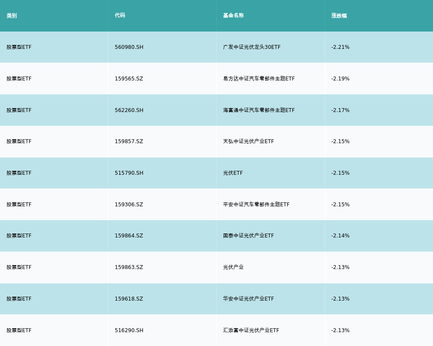Click fund name 平安中证汽车零部件主题ETF

(256, 205)
